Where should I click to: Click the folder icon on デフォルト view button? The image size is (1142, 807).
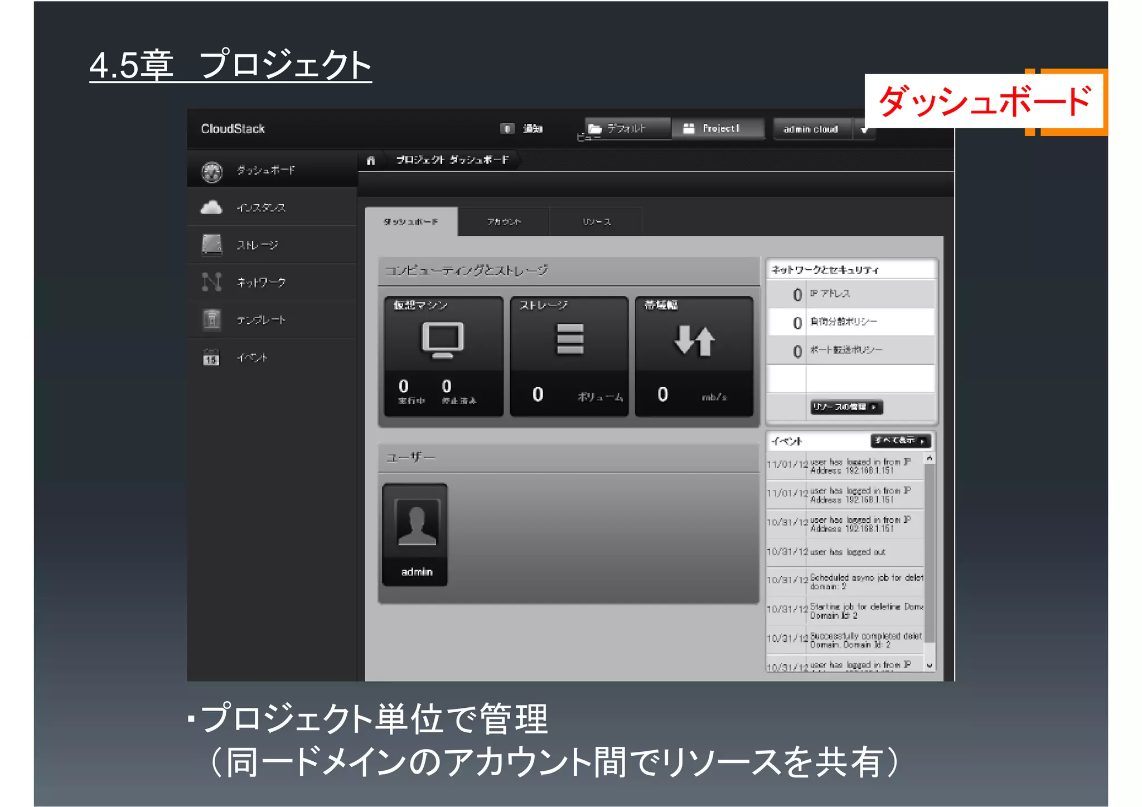coord(595,129)
